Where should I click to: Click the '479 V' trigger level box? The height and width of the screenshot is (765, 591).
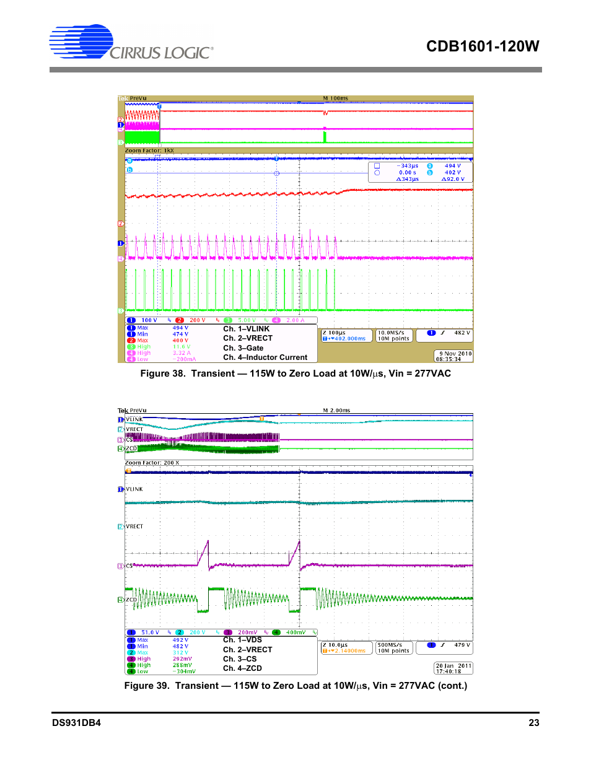tap(444, 647)
